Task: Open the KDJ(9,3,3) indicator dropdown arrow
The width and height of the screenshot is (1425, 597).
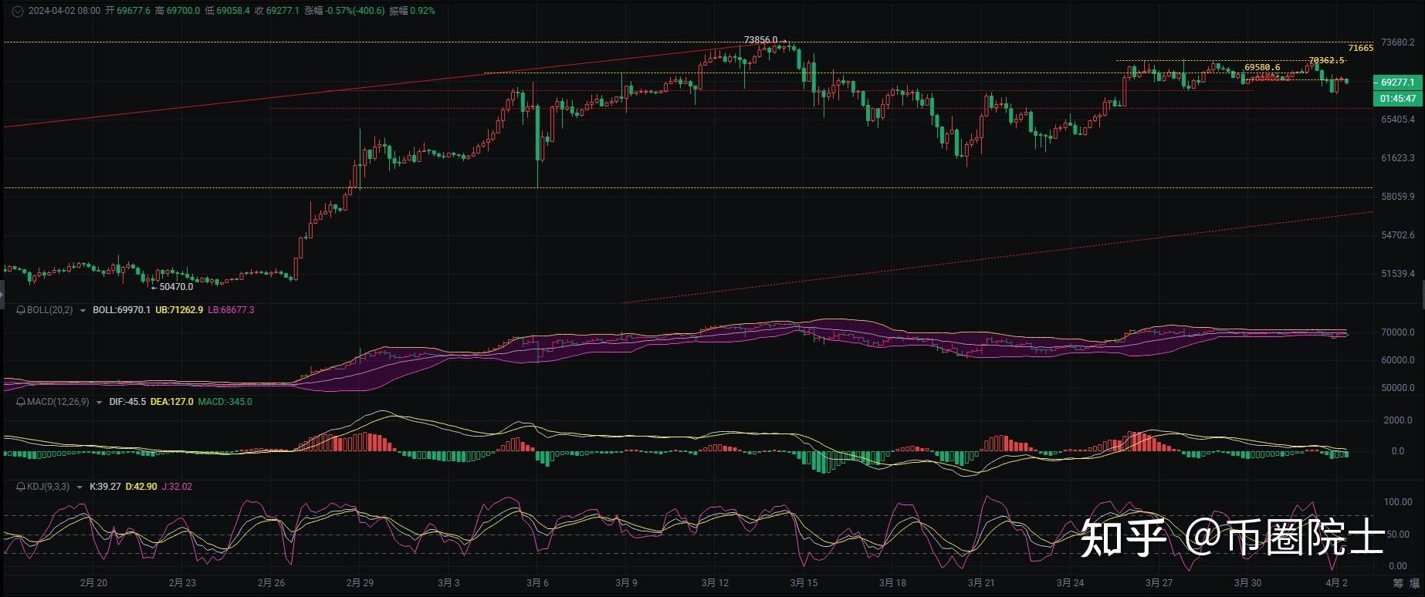Action: 79,487
